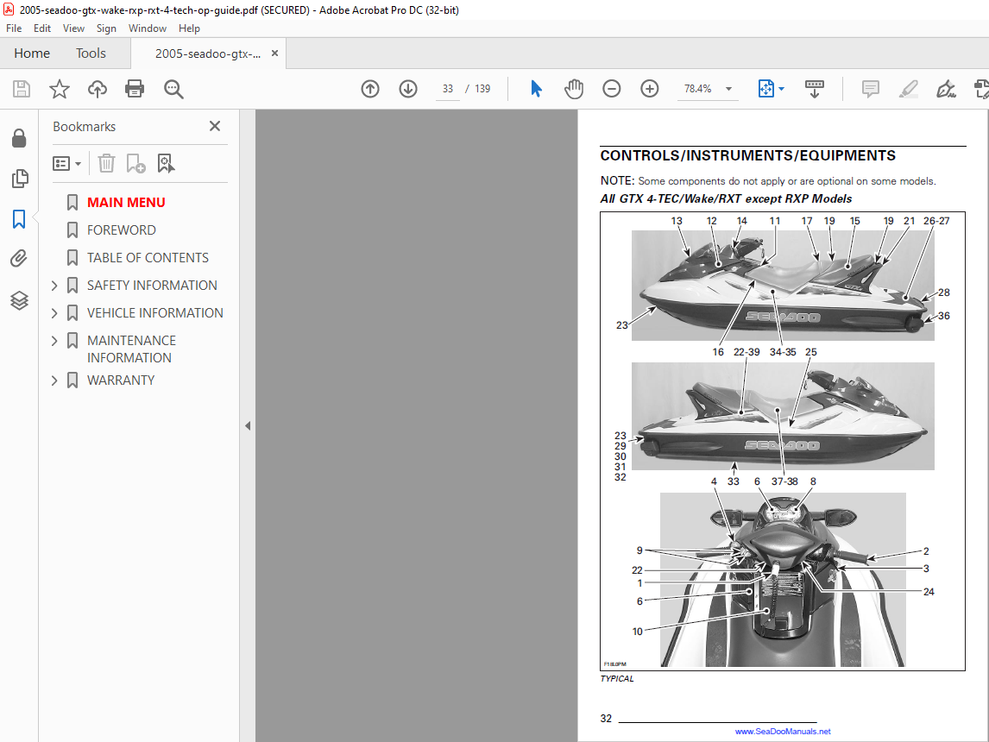Print the document
This screenshot has width=989, height=742.
point(135,89)
